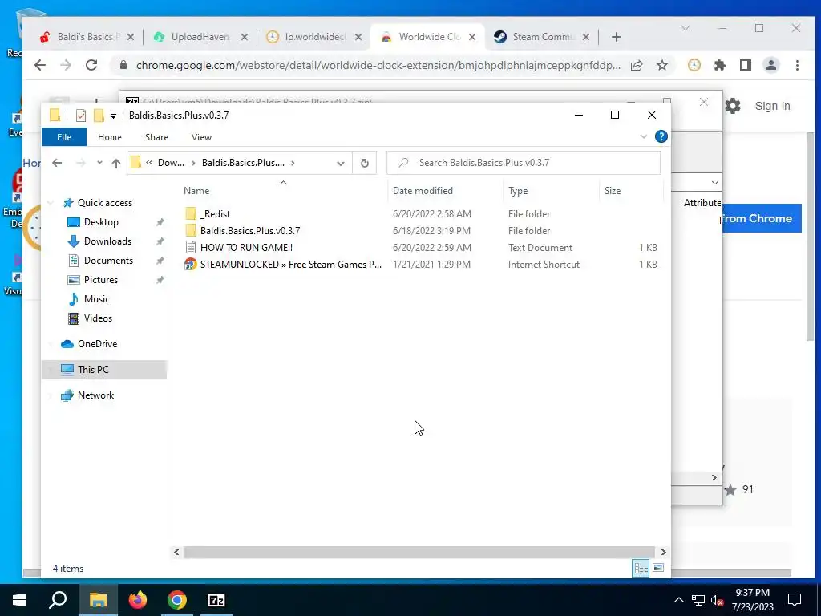Open a new Chrome tab
This screenshot has width=821, height=616.
617,37
